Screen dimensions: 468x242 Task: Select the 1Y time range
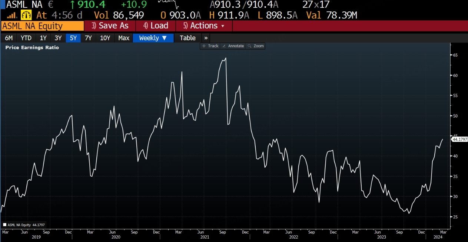(43, 38)
